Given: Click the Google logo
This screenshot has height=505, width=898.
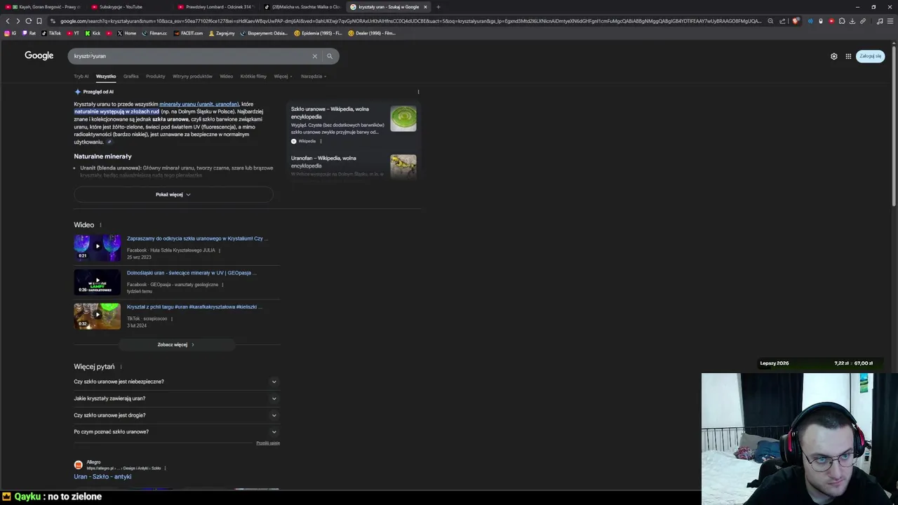Looking at the screenshot, I should click(x=39, y=55).
